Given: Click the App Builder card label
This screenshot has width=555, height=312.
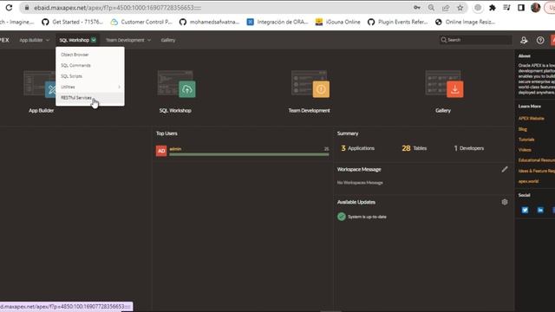Looking at the screenshot, I should (41, 110).
